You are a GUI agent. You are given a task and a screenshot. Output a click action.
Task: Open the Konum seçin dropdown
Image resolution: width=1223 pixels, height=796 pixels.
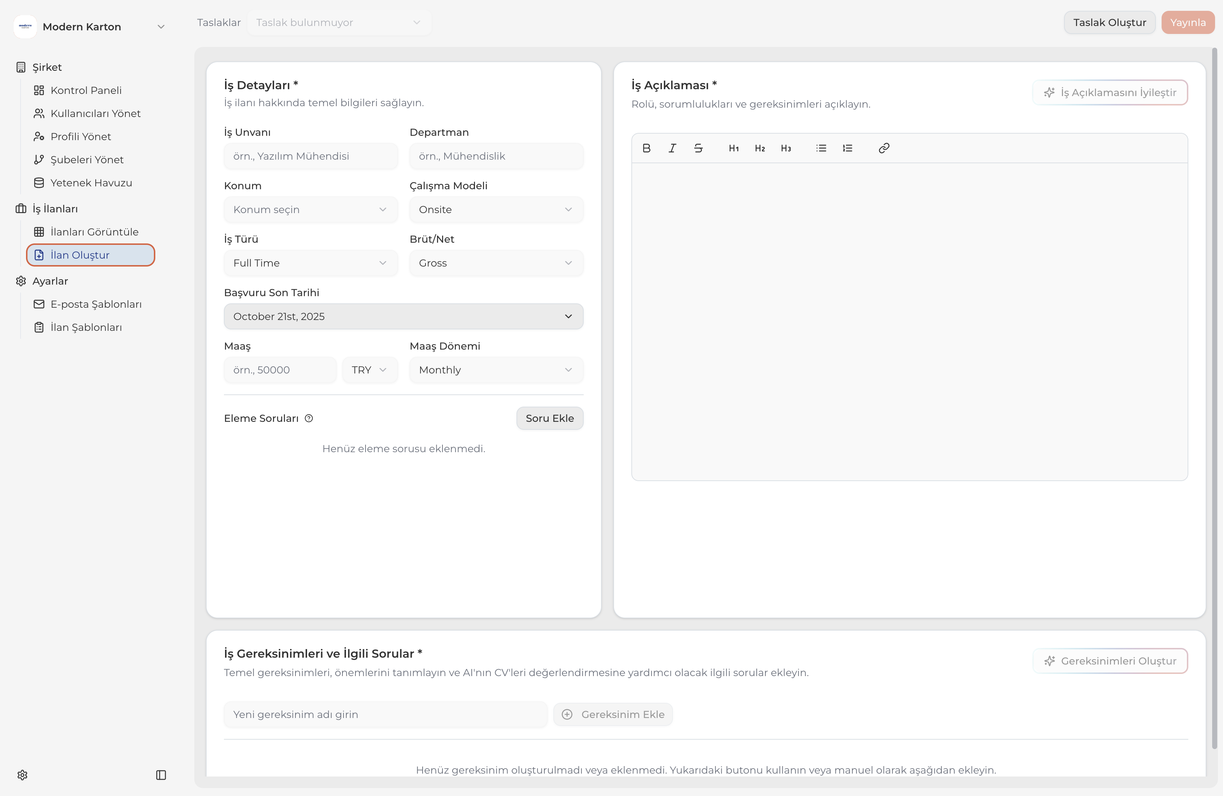pos(310,210)
